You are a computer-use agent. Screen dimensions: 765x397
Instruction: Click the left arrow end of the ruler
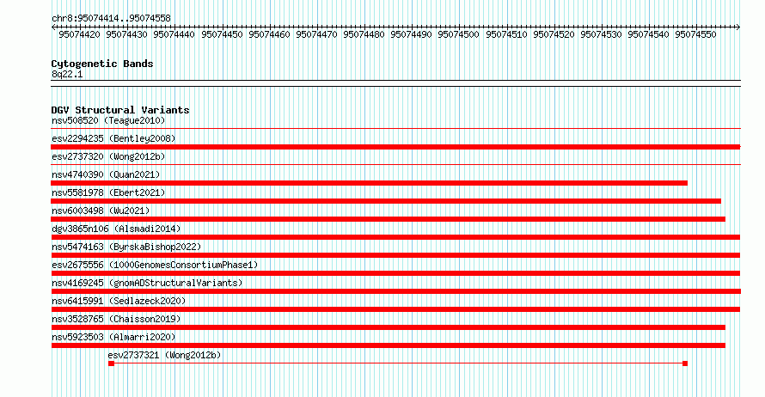click(54, 27)
